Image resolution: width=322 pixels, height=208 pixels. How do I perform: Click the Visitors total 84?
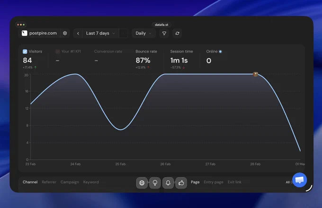[x=27, y=61]
